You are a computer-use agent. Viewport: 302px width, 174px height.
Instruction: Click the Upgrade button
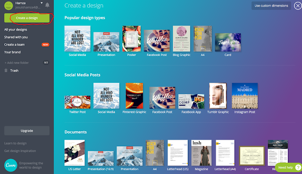click(27, 131)
